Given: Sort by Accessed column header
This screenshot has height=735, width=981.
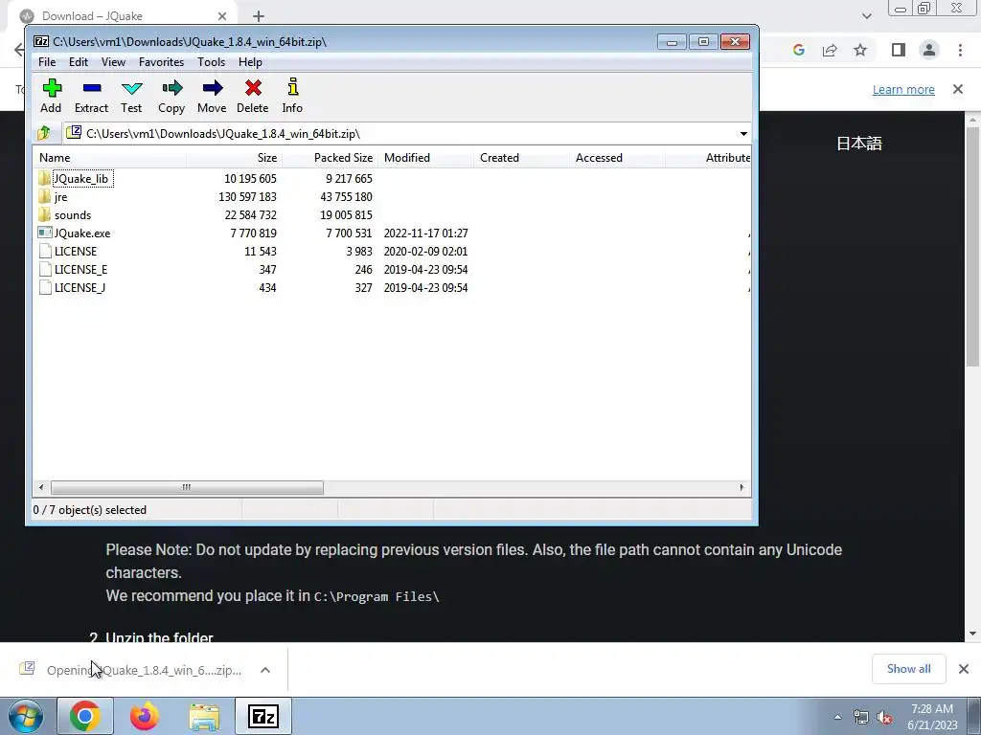Looking at the screenshot, I should click(617, 158).
